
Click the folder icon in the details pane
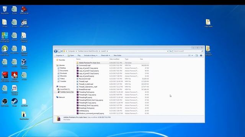point(59,118)
